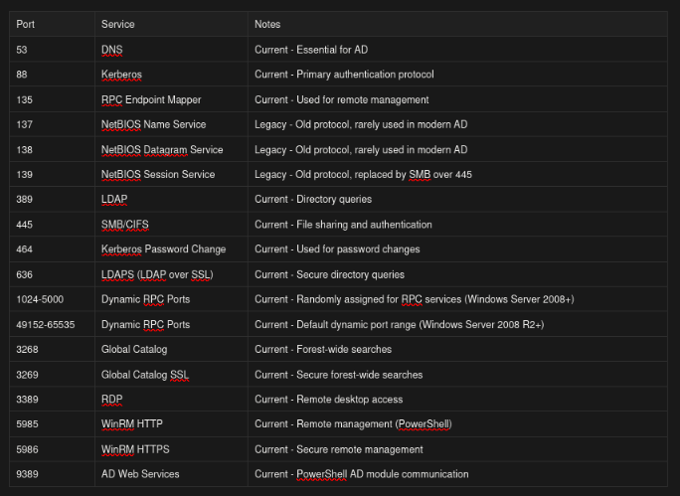
Task: Select the NetBIOS Name Service cell
Action: (x=153, y=124)
